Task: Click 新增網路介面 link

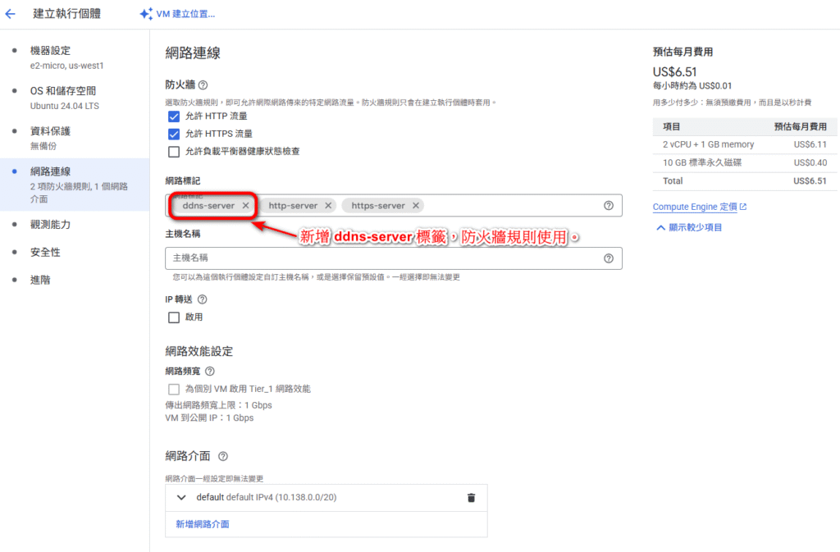Action: tap(203, 524)
